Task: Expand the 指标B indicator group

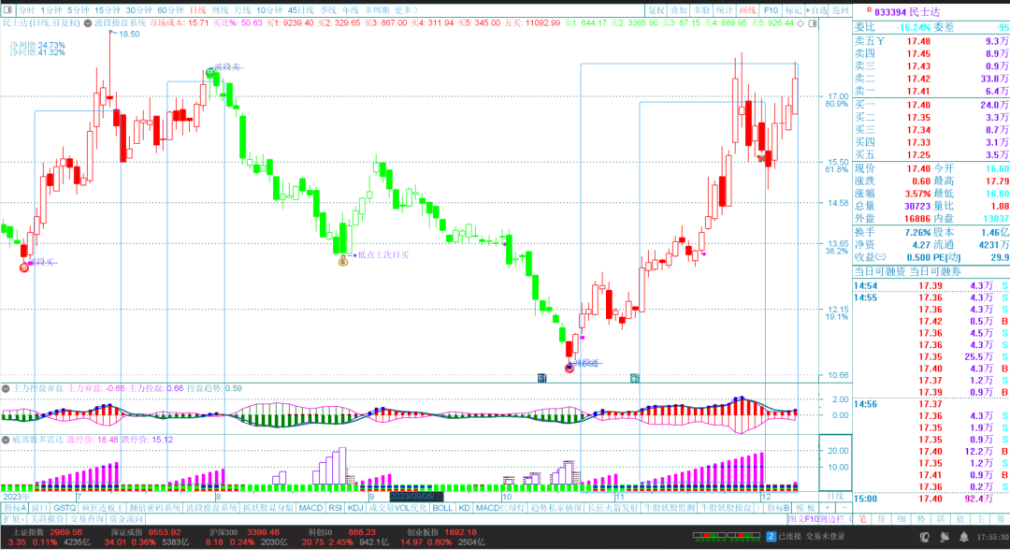Action: tap(778, 508)
